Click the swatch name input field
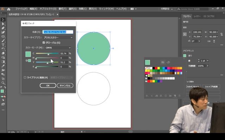225x140 pixels. pos(58,32)
